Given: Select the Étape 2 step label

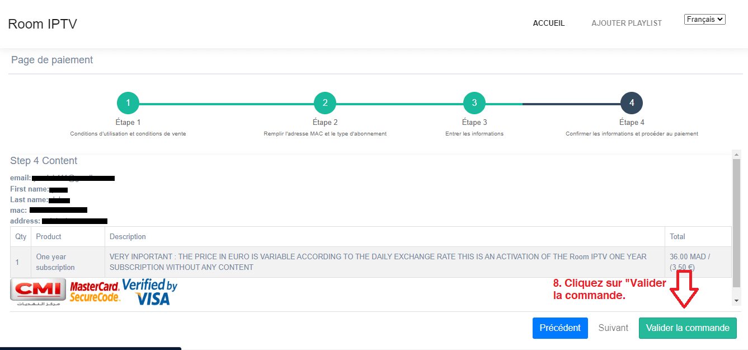Looking at the screenshot, I should click(325, 122).
